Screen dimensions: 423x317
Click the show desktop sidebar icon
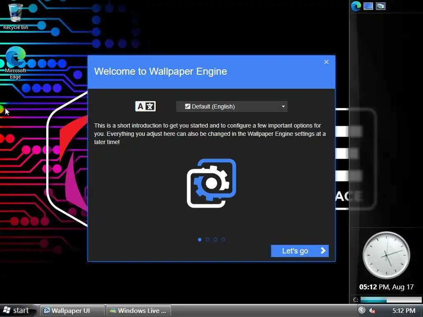point(368,6)
